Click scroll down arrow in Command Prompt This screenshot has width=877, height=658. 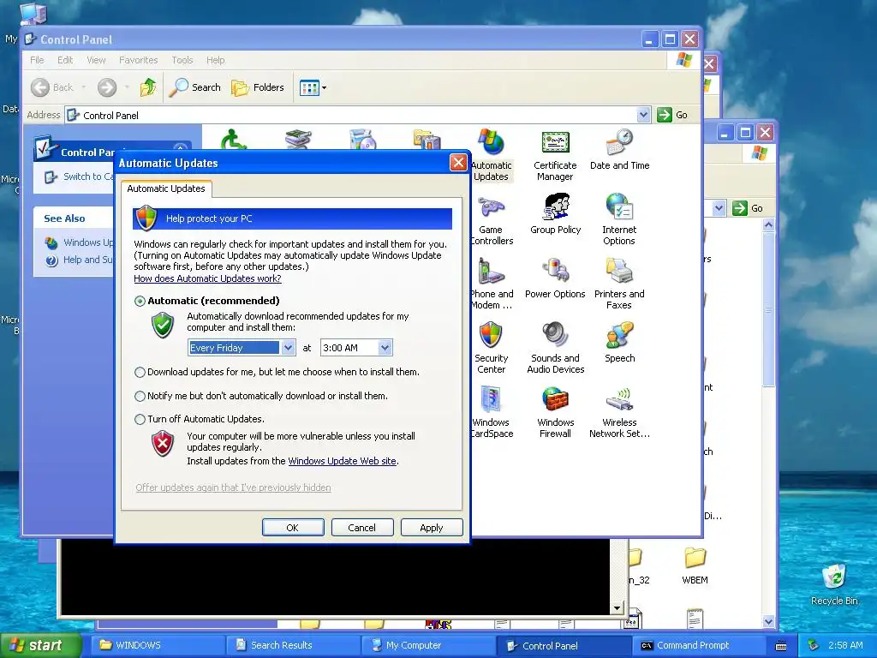pos(617,607)
